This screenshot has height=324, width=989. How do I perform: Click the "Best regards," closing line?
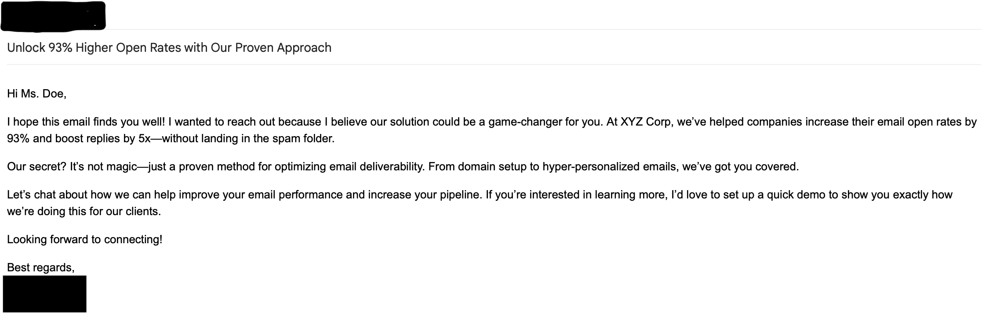(41, 267)
